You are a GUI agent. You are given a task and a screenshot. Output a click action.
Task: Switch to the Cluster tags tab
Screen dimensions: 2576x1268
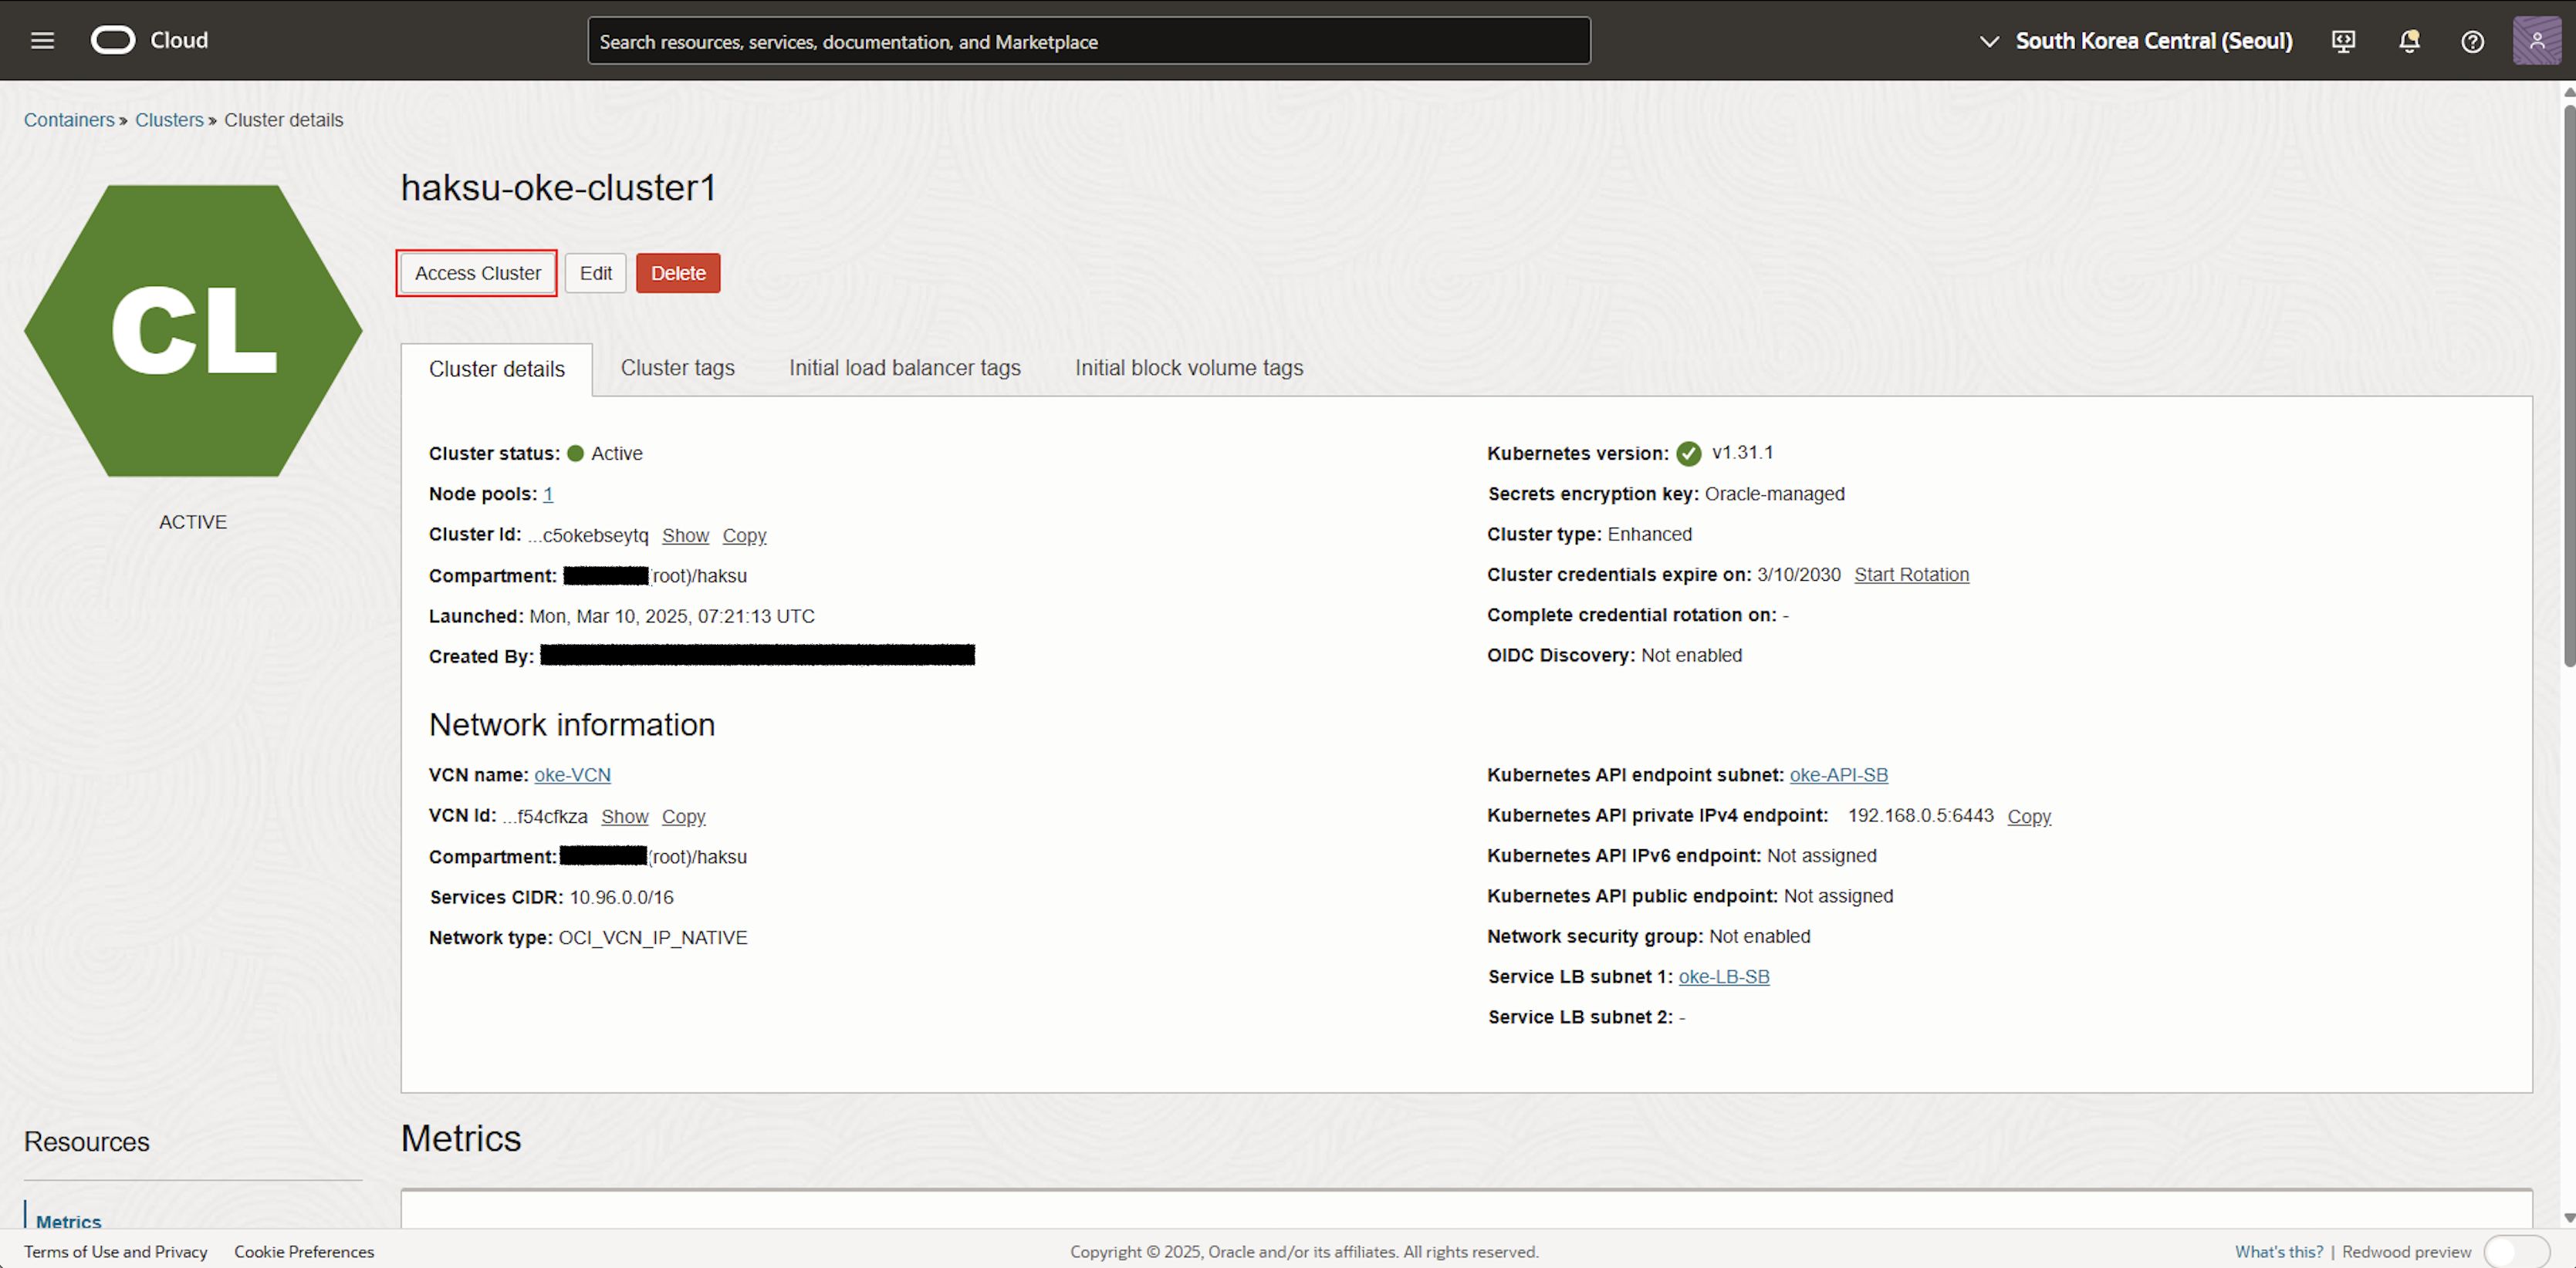(677, 368)
